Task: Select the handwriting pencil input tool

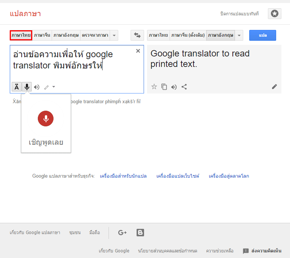Action: tap(47, 87)
